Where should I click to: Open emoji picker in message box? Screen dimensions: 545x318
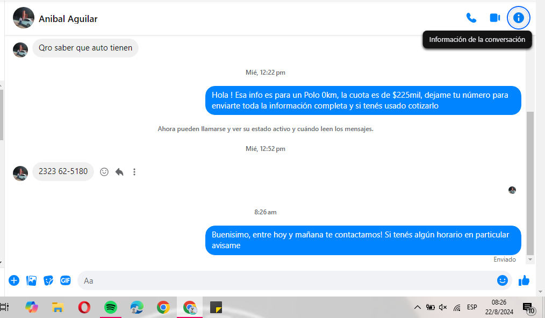coord(502,280)
